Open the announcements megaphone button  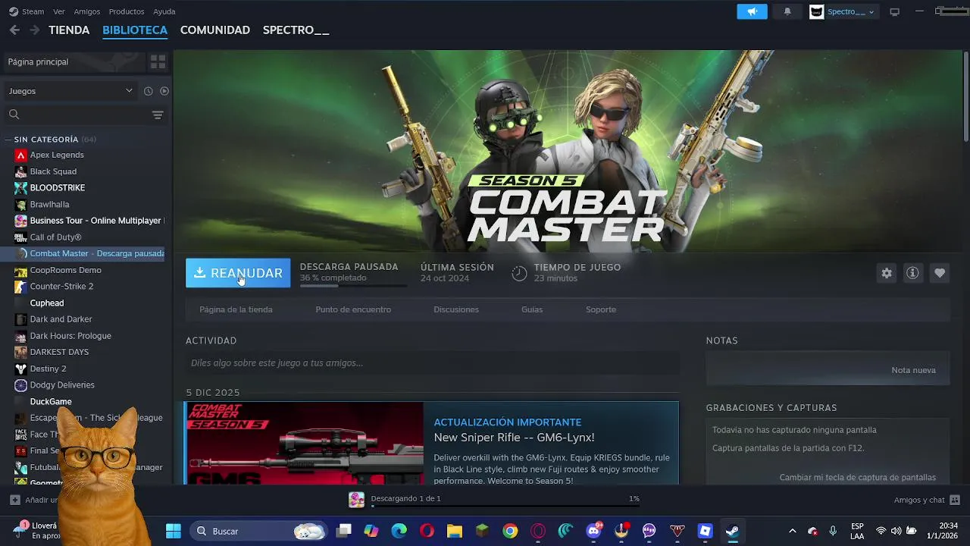coord(753,11)
